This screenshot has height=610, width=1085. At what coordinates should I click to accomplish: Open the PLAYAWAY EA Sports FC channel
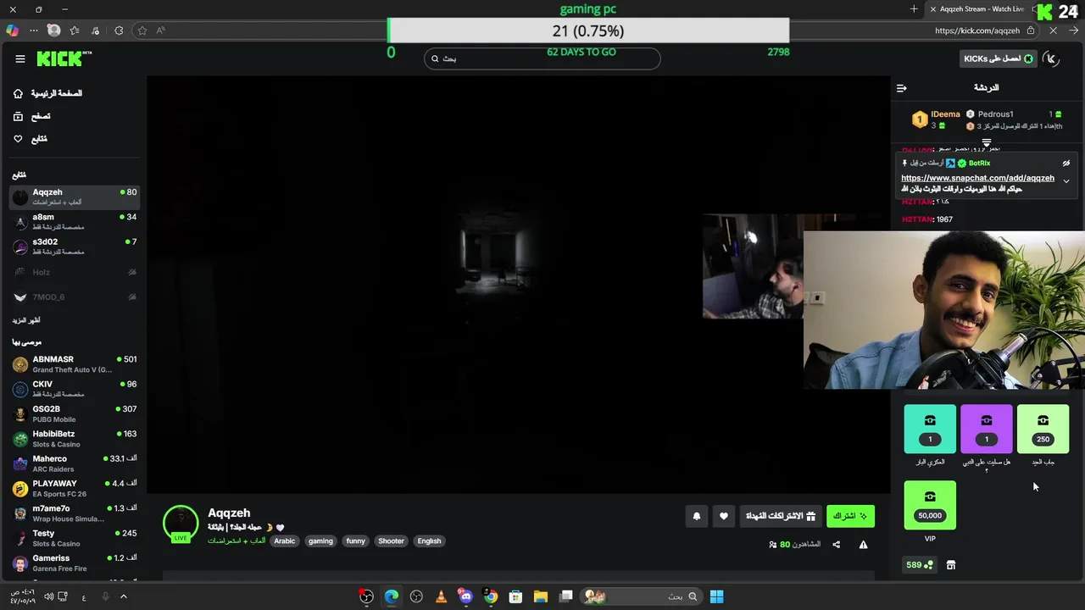pos(75,488)
